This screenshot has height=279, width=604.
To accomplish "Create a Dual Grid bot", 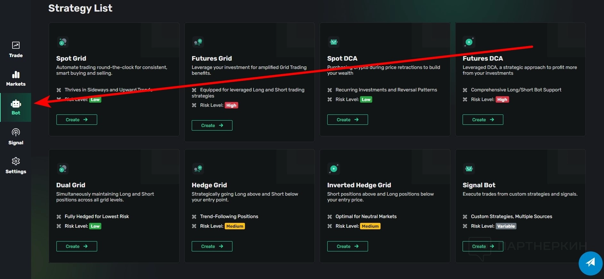I will pyautogui.click(x=77, y=246).
